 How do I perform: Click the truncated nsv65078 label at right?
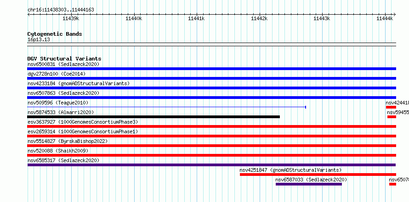point(399,180)
